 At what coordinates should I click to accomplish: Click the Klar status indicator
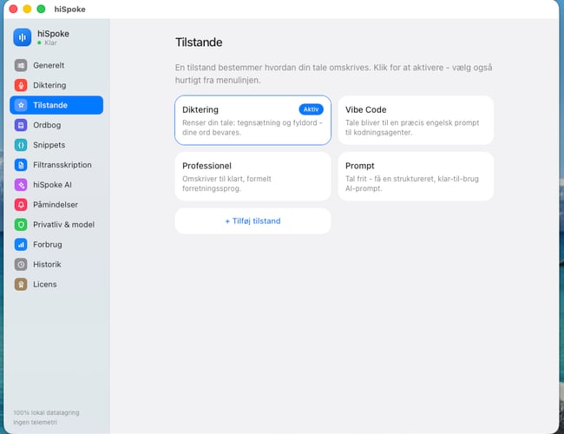point(47,43)
